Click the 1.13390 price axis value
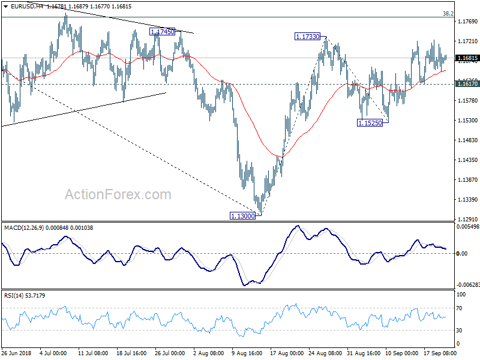480x360 pixels. point(467,200)
